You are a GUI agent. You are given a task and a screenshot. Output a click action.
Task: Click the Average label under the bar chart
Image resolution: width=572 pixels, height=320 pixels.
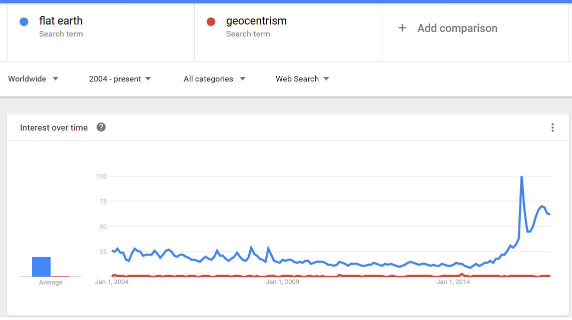coord(51,282)
